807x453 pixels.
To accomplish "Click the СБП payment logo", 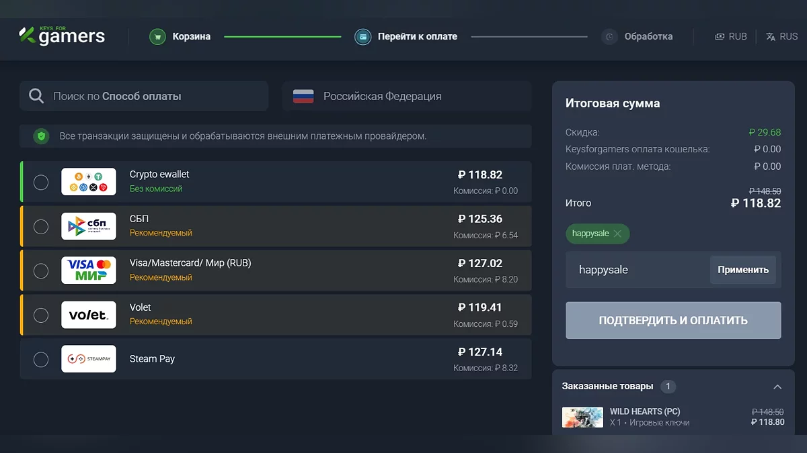I will coord(89,226).
